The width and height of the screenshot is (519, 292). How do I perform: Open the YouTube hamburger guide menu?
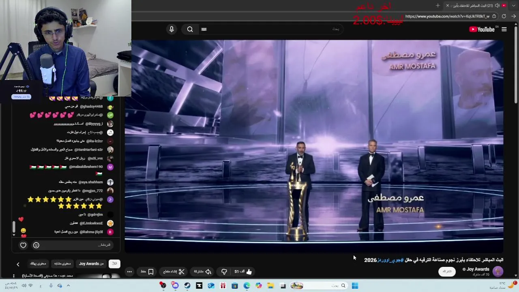click(x=504, y=29)
